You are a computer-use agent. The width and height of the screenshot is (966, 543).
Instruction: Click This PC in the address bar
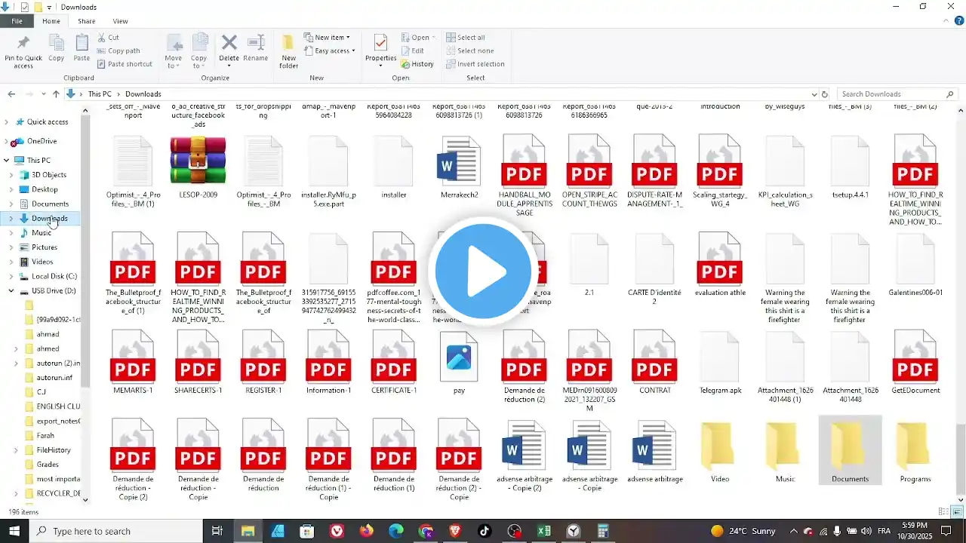pyautogui.click(x=100, y=94)
